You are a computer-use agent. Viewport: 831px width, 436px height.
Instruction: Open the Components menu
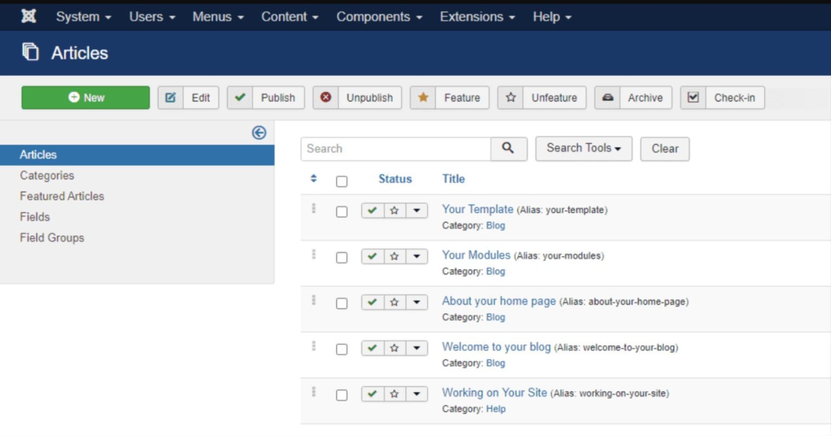[374, 17]
